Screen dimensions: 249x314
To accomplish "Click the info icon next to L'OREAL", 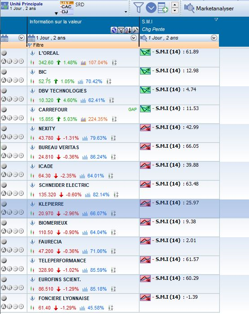I will 32,53.
